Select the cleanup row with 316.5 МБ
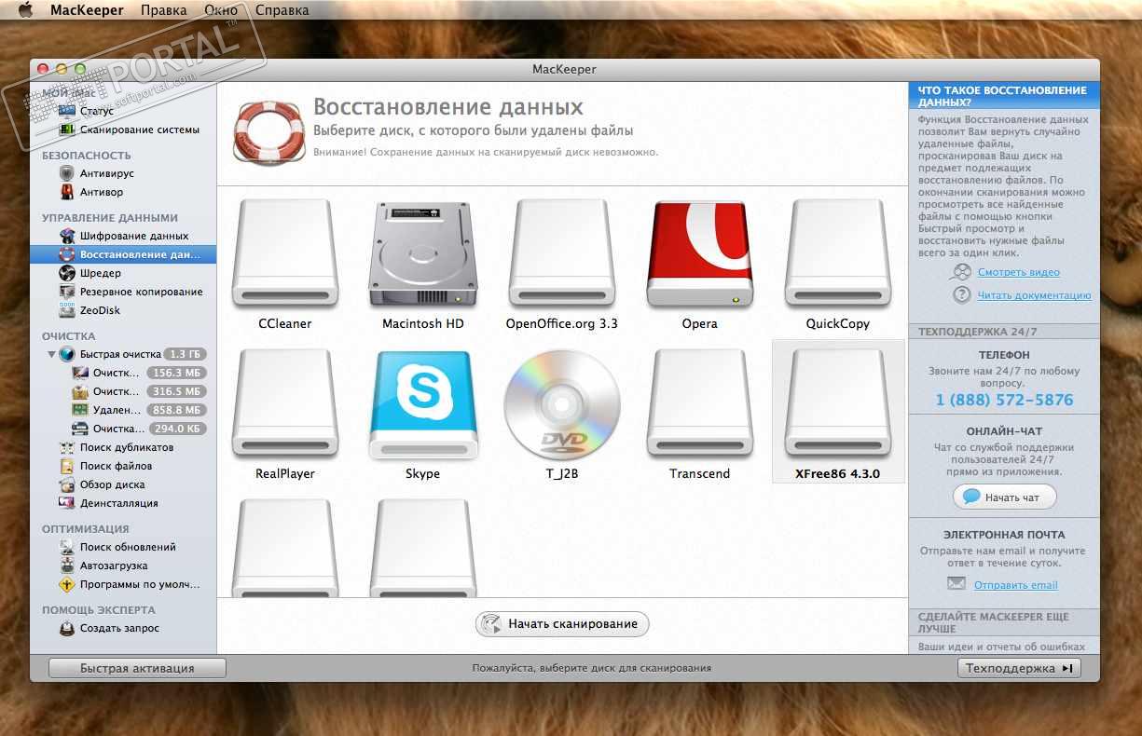Image resolution: width=1142 pixels, height=736 pixels. (x=122, y=391)
